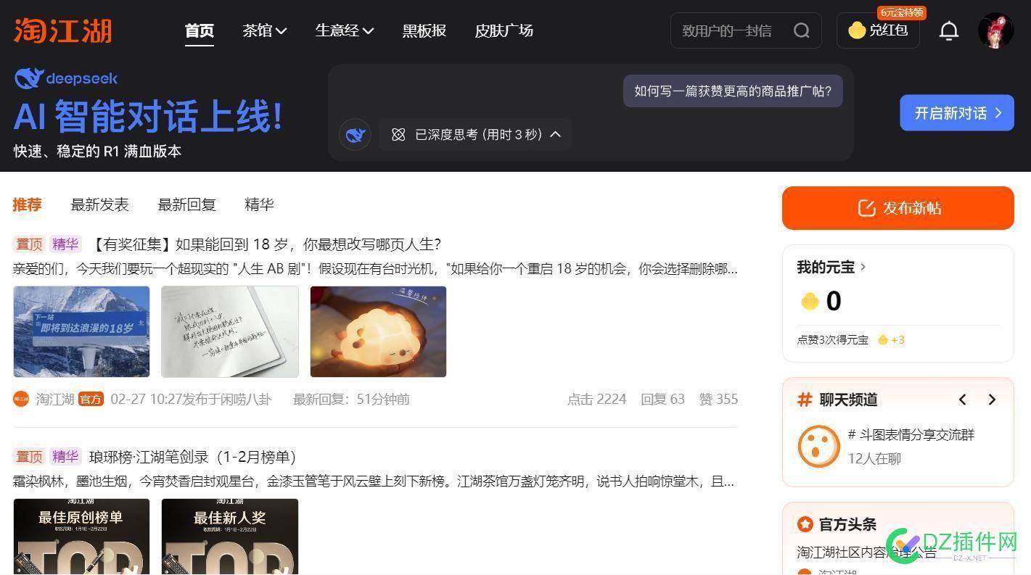This screenshot has width=1031, height=575.
Task: Click the hash icon beside 聊天频道
Action: (x=805, y=400)
